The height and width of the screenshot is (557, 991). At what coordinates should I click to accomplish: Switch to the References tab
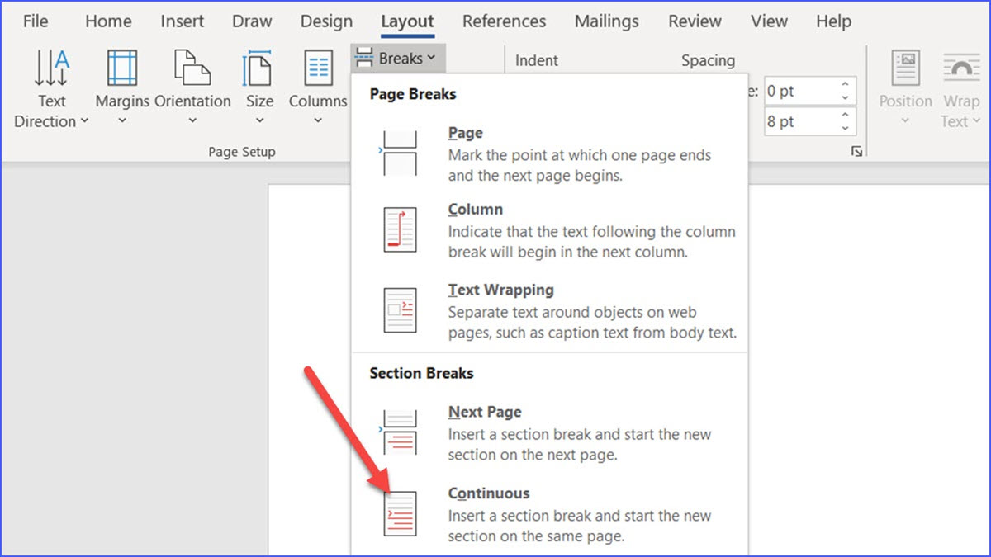(504, 21)
